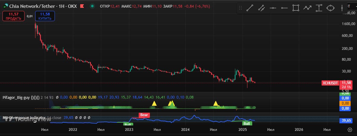Click the 11,57 ПРОДАТЬ sell button

pyautogui.click(x=13, y=16)
